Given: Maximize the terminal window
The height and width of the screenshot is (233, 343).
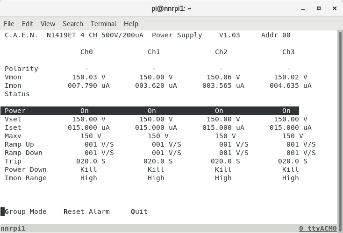Looking at the screenshot, I should 319,8.
